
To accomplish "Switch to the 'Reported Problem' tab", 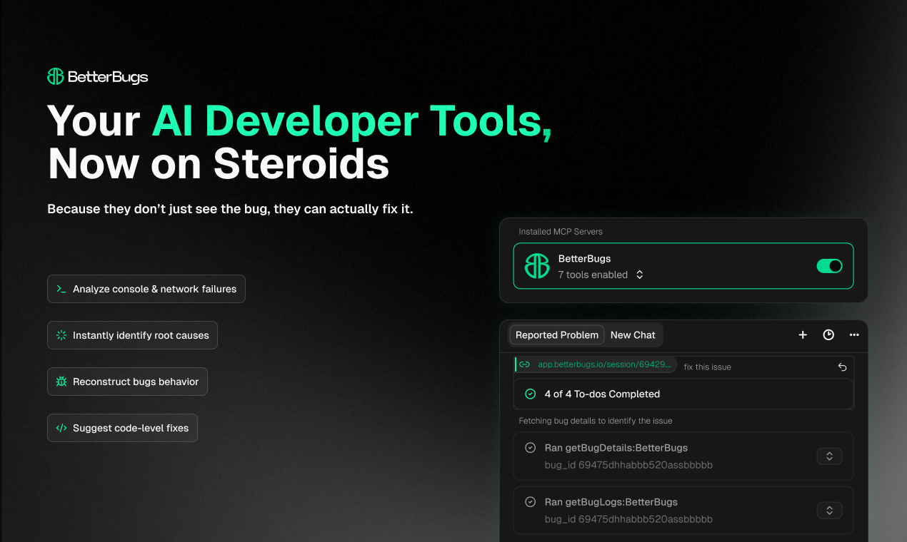I will tap(556, 334).
